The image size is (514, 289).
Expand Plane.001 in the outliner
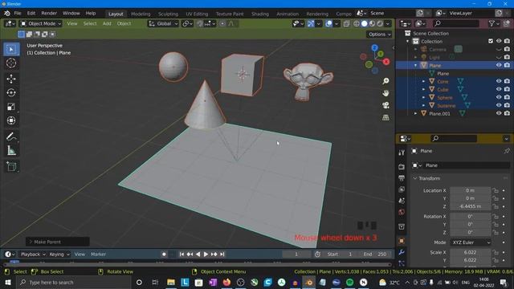(x=416, y=113)
